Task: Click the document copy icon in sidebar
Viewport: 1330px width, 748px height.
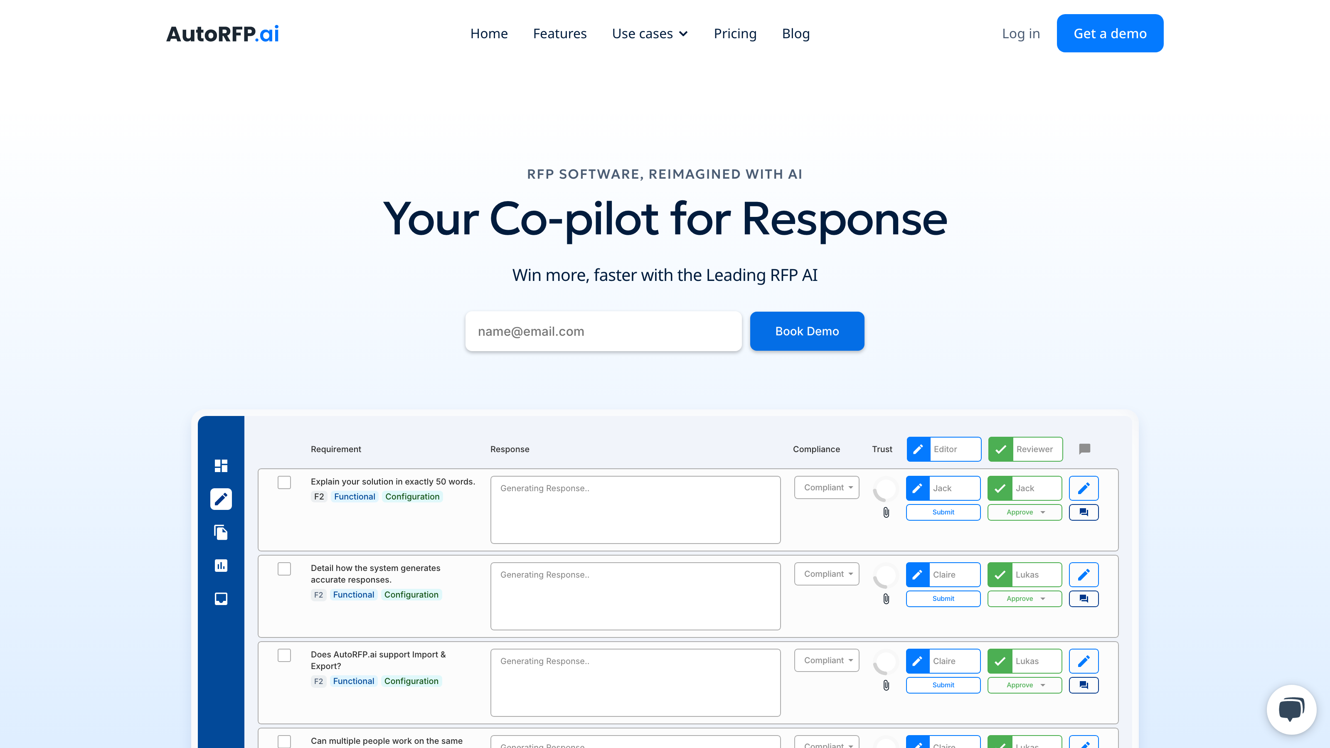Action: (x=220, y=531)
